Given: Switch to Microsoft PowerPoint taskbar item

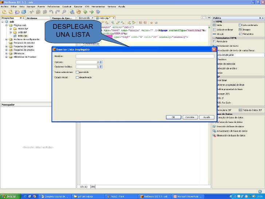Looking at the screenshot, I should pyautogui.click(x=188, y=197).
